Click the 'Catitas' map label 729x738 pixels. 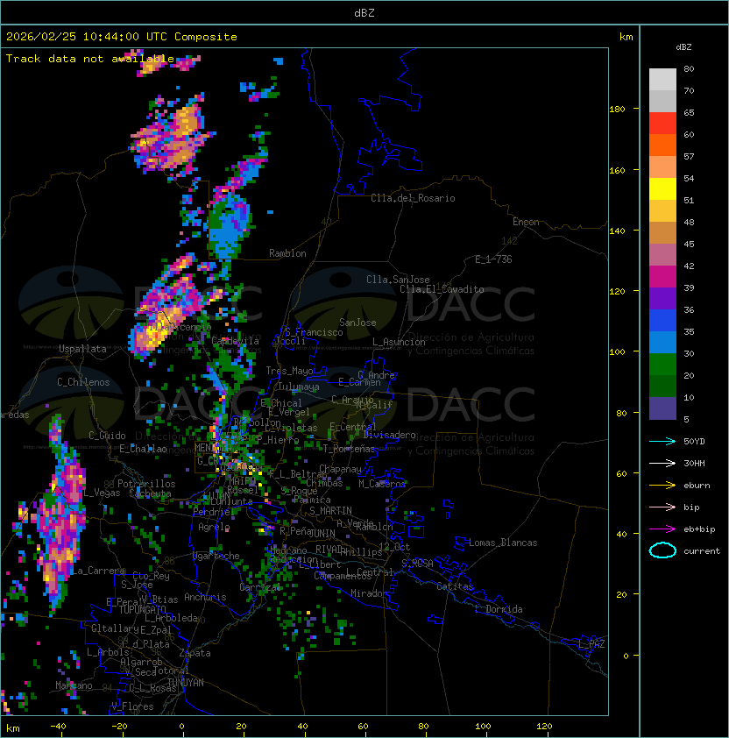[x=455, y=586]
